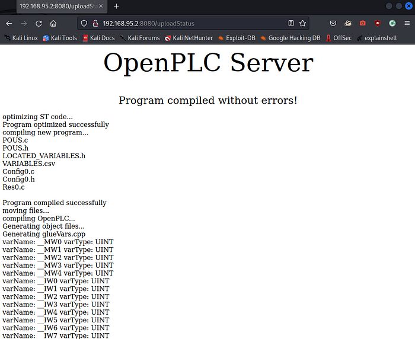
Task: Click the __IW0 varType line
Action: click(56, 281)
